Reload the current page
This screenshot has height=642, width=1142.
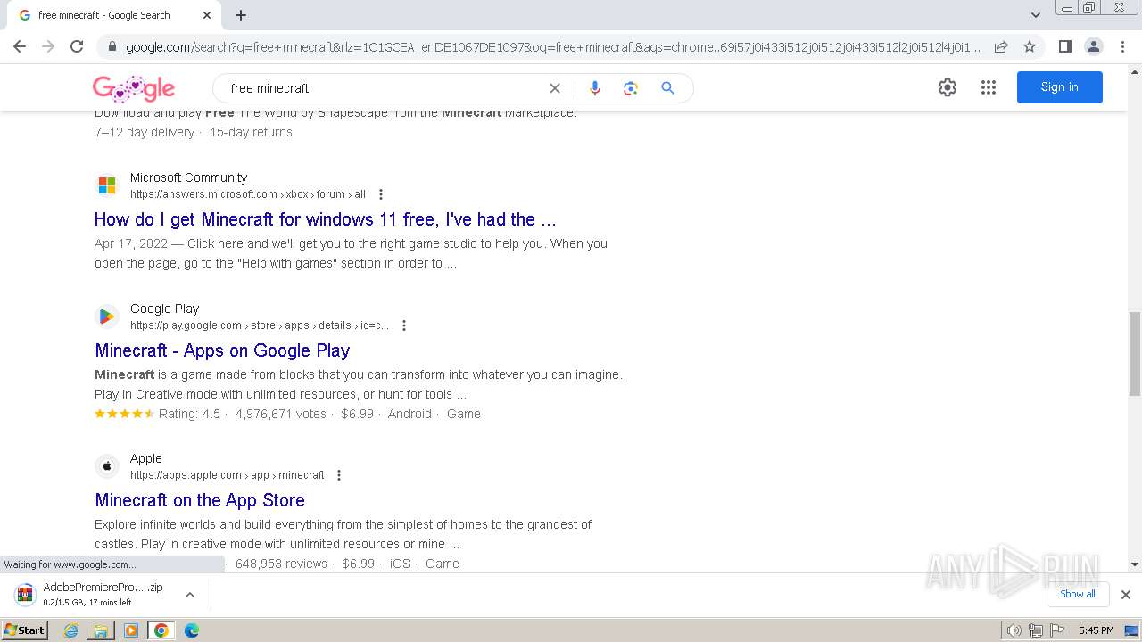tap(77, 46)
